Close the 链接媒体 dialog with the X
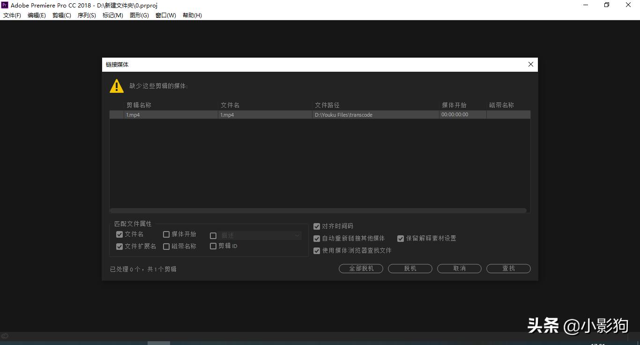Viewport: 640px width, 345px height. (530, 65)
